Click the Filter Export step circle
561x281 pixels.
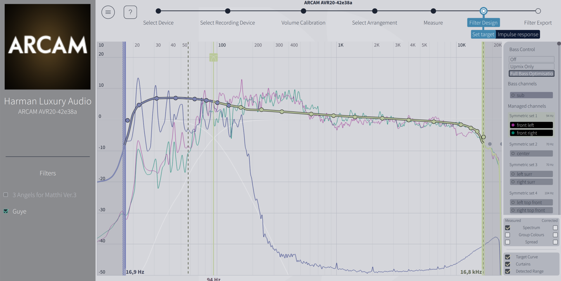point(538,11)
